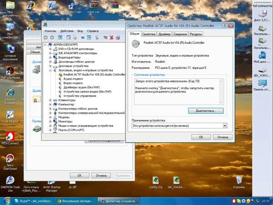The width and height of the screenshot is (273, 205).
Task: Open Панель управления icon in right sidebar
Action: 262,86
